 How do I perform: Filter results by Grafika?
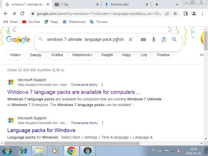point(57,55)
